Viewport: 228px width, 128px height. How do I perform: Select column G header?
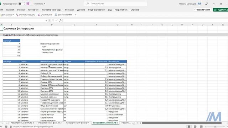(117, 25)
